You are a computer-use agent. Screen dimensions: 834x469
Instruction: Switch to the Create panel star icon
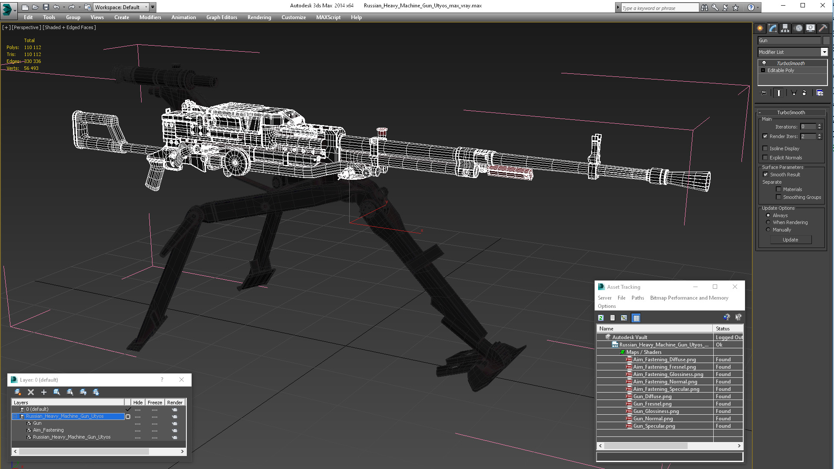(760, 28)
